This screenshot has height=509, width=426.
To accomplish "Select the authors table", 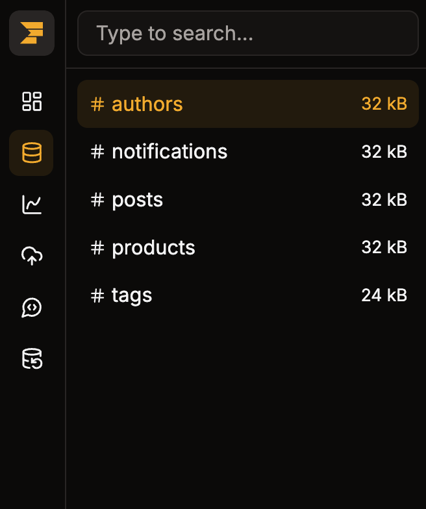I will click(x=147, y=104).
